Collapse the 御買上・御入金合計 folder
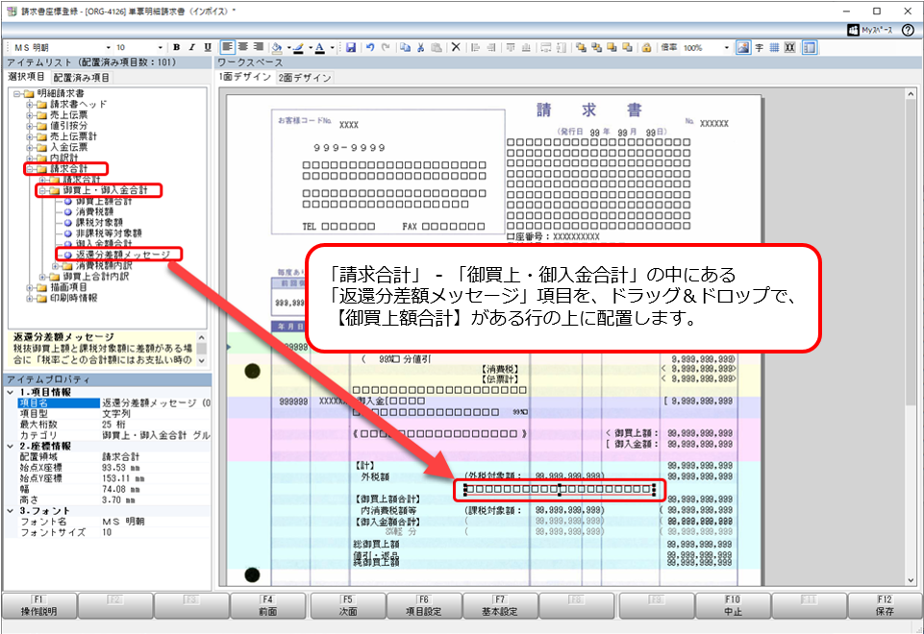The height and width of the screenshot is (634, 924). click(42, 191)
